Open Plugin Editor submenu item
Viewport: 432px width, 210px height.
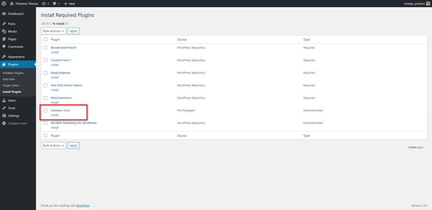click(11, 86)
